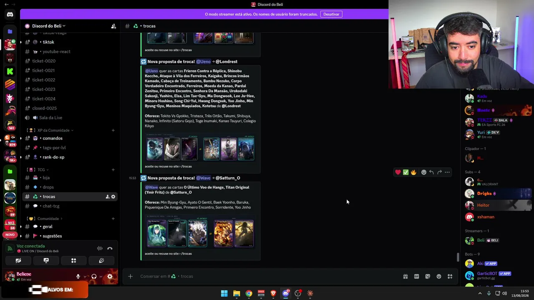The image size is (534, 300).
Task: Open the chat-tcg channel
Action: tap(70, 206)
